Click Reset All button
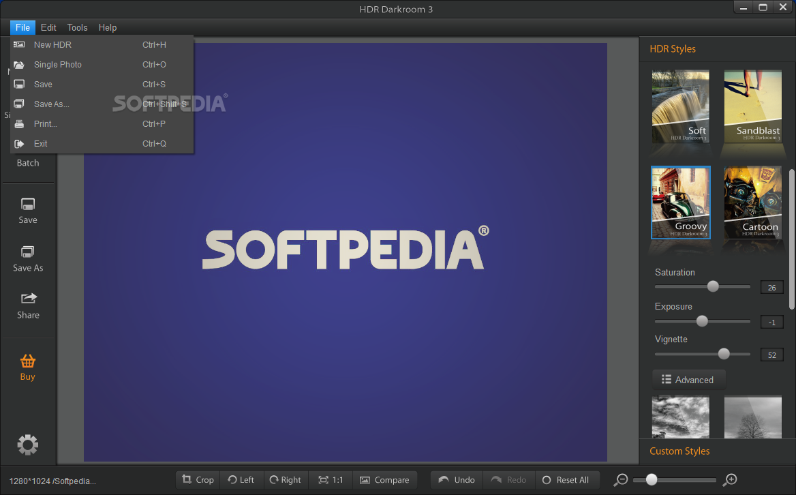Image resolution: width=796 pixels, height=495 pixels. [566, 480]
